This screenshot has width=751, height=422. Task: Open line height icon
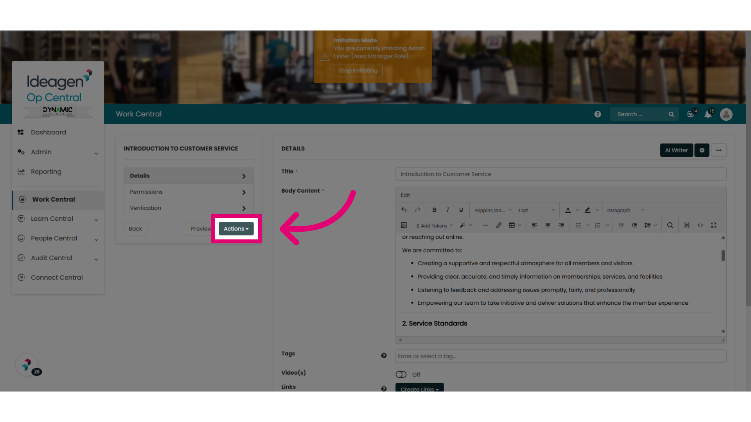[647, 225]
